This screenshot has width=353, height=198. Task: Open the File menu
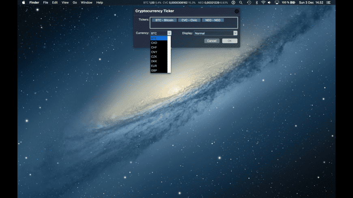pyautogui.click(x=46, y=2)
